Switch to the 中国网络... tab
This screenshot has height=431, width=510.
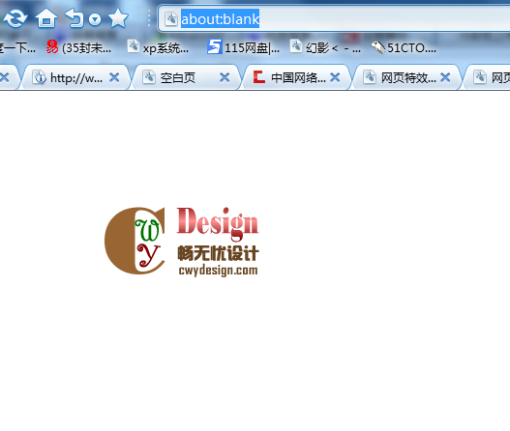point(296,77)
